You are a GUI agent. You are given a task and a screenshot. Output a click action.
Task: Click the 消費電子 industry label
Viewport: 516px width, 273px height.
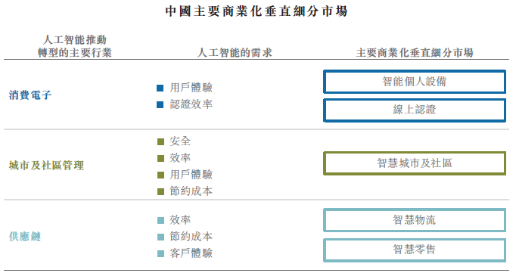click(30, 95)
